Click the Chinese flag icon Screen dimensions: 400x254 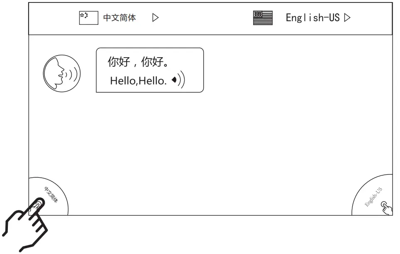[x=88, y=17]
